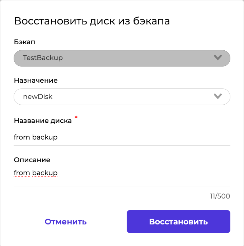
Task: Click the Описание field label
Action: [x=32, y=160]
